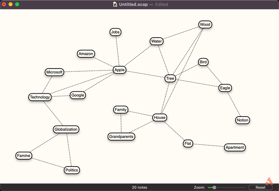Select the Technology note
The height and width of the screenshot is (191, 279).
click(x=40, y=97)
